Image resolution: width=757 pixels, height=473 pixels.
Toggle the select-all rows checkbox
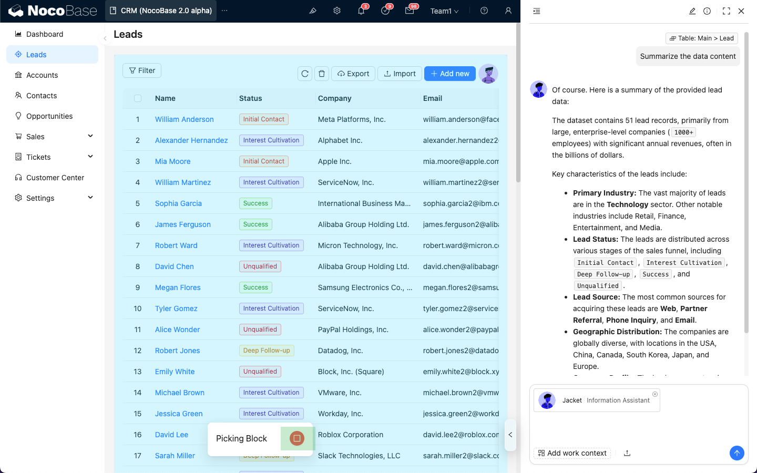138,98
